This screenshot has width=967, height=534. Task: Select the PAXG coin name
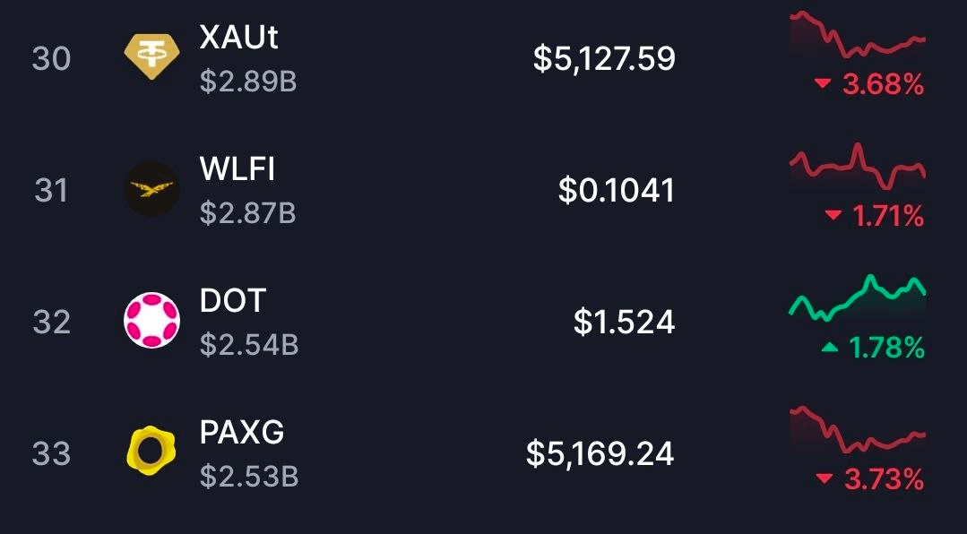point(242,432)
